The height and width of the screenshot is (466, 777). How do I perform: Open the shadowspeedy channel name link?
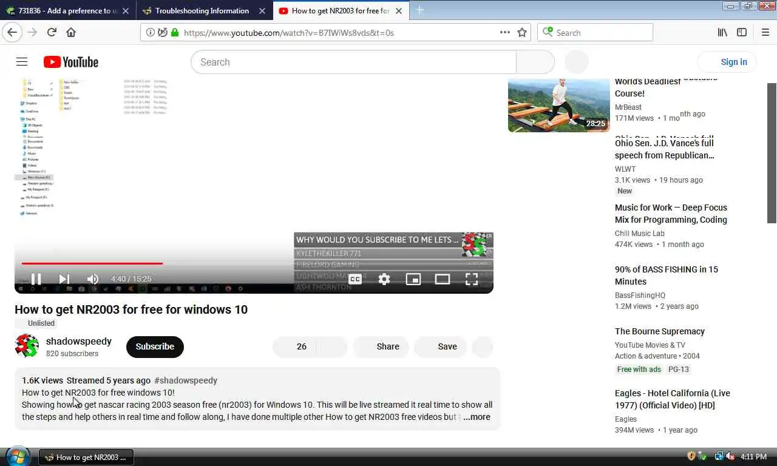coord(79,341)
